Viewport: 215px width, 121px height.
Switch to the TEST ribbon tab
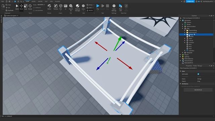46,1
